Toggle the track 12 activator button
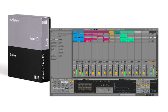Screen dimensions: 168x112 click(x=116, y=73)
